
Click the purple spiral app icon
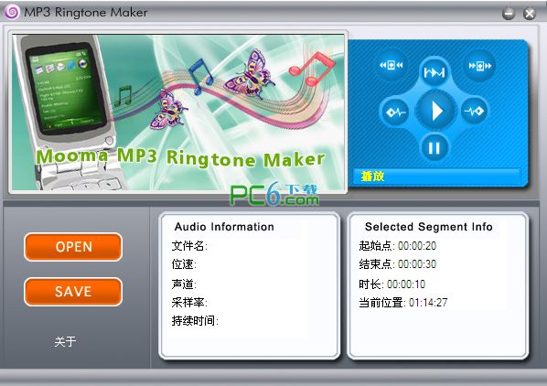12,12
